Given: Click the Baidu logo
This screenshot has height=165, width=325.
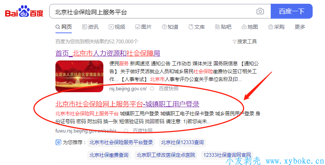Looking at the screenshot, I should point(24,12).
